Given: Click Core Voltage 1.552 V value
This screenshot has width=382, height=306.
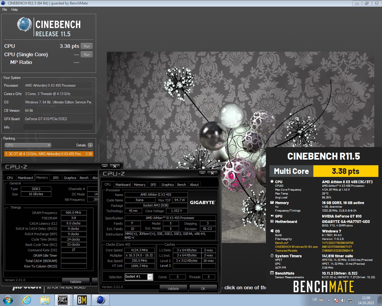Looking at the screenshot, I should [176, 211].
